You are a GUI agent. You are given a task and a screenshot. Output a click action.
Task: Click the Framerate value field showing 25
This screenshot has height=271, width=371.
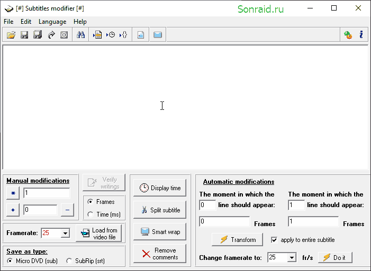pos(51,233)
